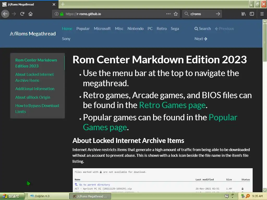
Task: Open the Firefox hamburger menu
Action: pos(262,14)
